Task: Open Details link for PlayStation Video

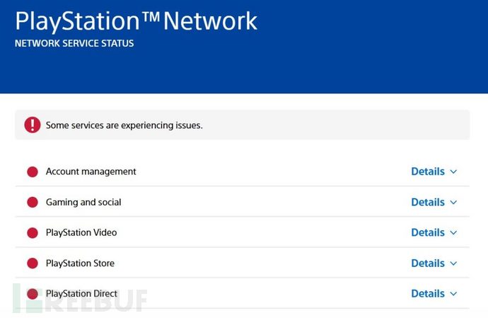Action: click(428, 232)
